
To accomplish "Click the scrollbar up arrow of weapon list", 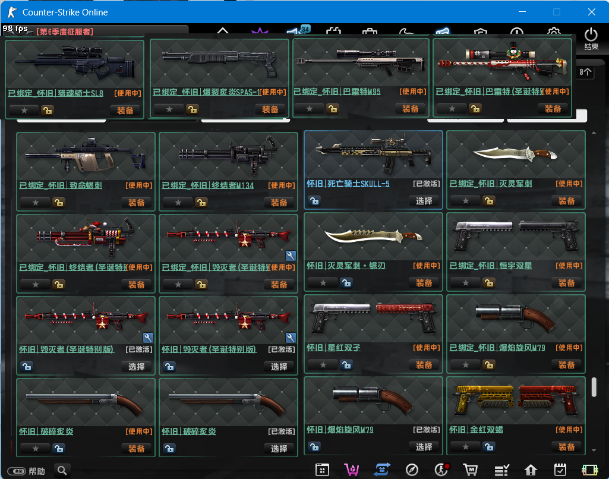I will [594, 133].
